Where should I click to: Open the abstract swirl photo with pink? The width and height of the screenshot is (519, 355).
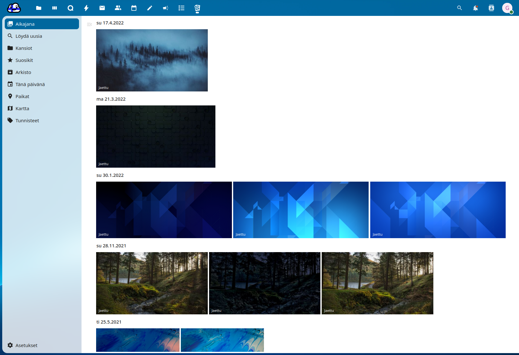[x=138, y=340]
